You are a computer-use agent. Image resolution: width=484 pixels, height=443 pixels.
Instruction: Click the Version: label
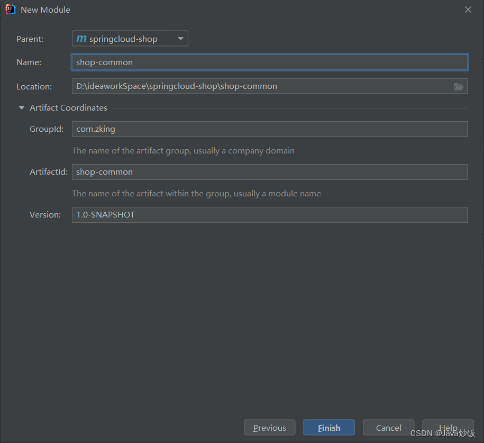[x=45, y=215]
